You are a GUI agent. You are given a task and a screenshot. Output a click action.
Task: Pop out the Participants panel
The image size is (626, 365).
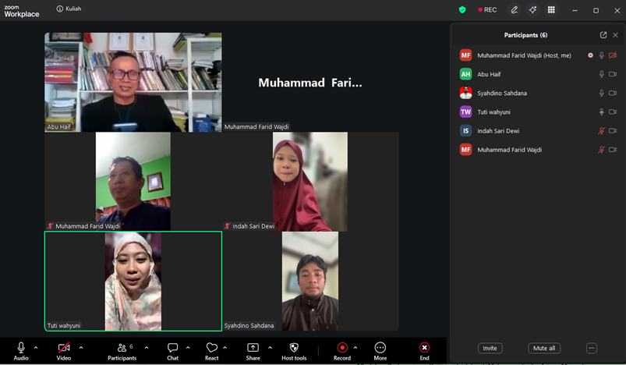tap(603, 35)
